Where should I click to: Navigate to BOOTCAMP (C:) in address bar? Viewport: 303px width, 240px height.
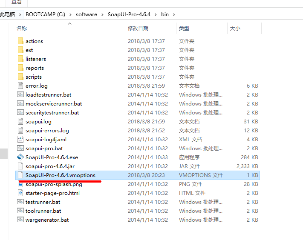(46, 14)
